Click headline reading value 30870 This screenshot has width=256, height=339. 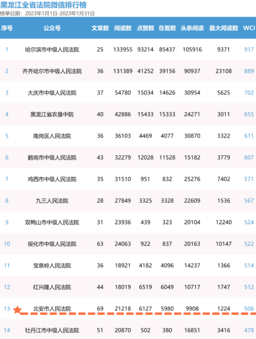(192, 136)
